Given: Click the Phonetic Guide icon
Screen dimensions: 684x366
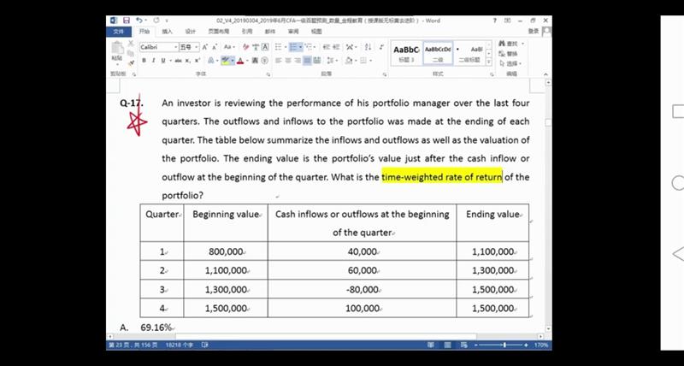Looking at the screenshot, I should 256,47.
